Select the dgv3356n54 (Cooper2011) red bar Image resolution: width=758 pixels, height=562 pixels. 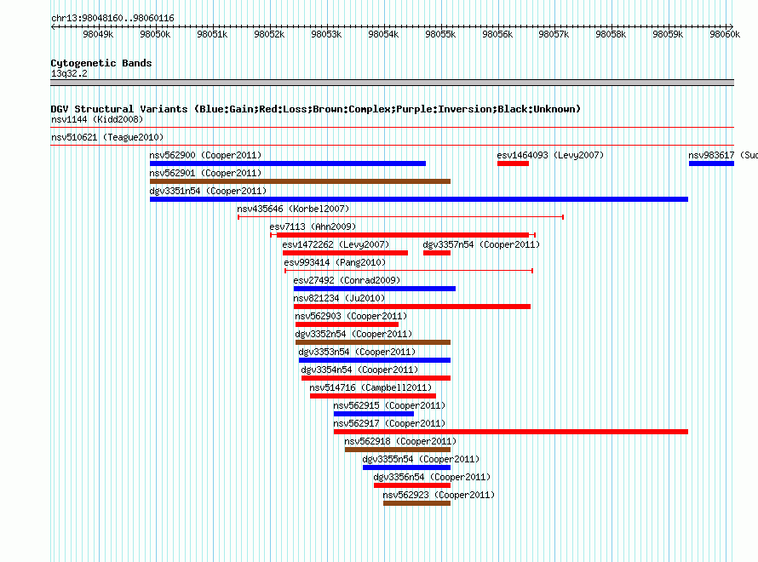[x=412, y=485]
